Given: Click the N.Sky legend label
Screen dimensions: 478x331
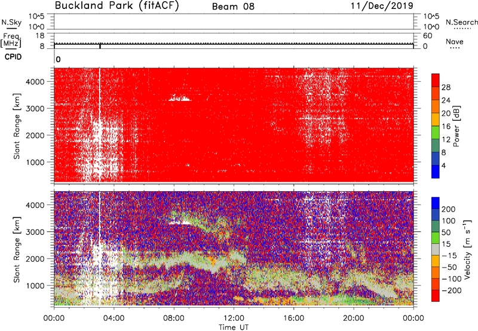Looking at the screenshot, I should coord(11,22).
